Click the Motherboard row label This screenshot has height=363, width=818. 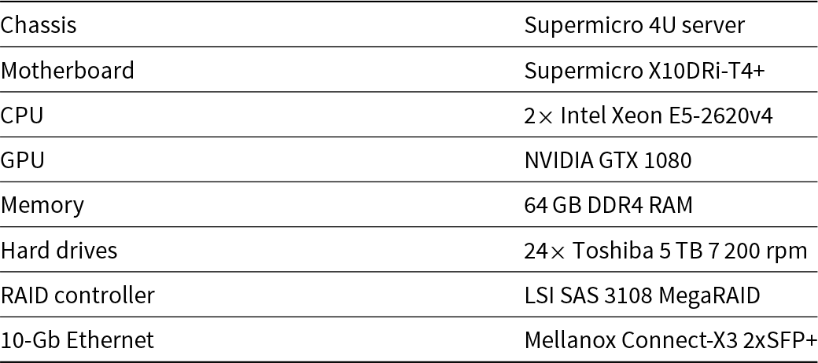[x=68, y=71]
